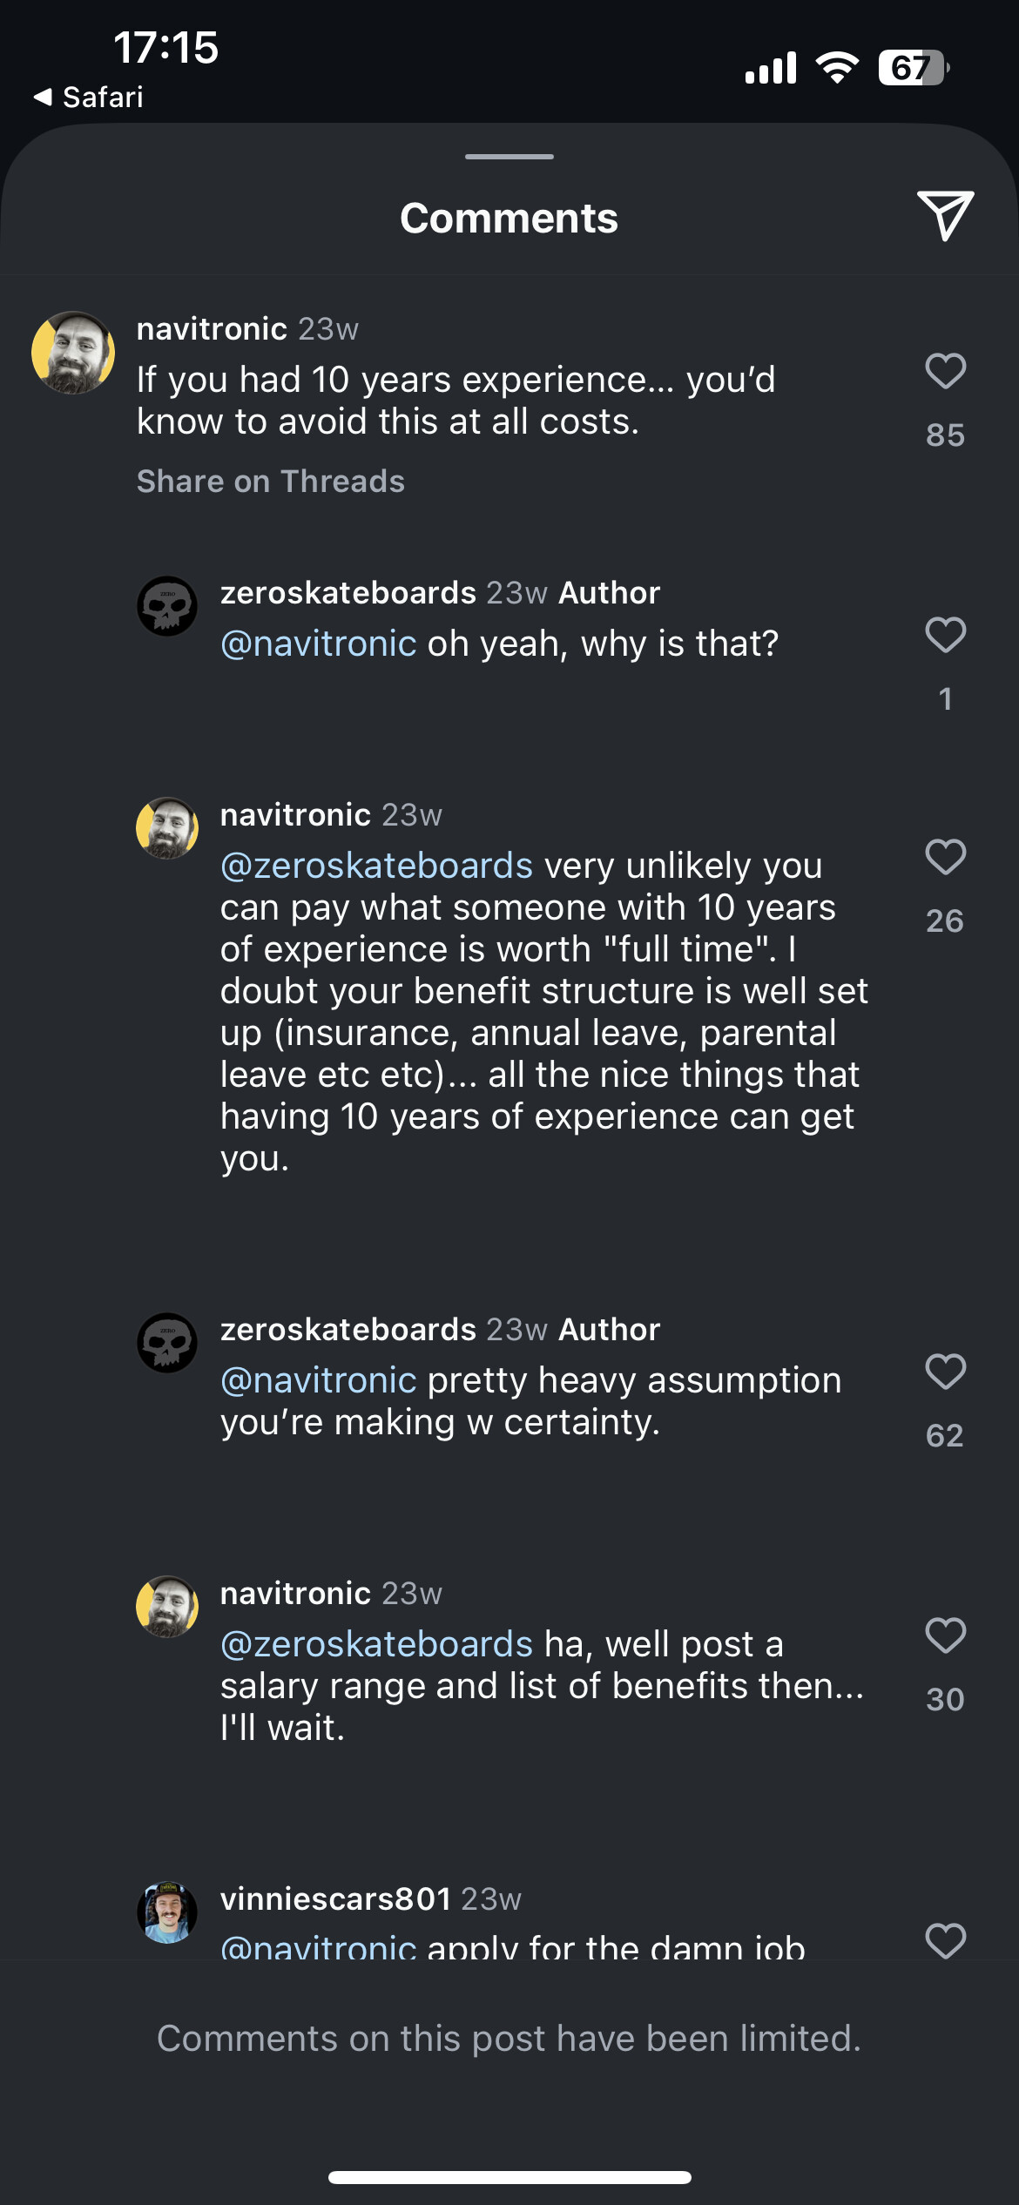Image resolution: width=1019 pixels, height=2205 pixels.
Task: Open navitronic's avatar on top comment
Action: point(73,353)
